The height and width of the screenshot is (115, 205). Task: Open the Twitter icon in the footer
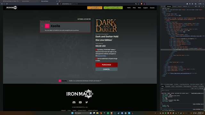click(86, 102)
